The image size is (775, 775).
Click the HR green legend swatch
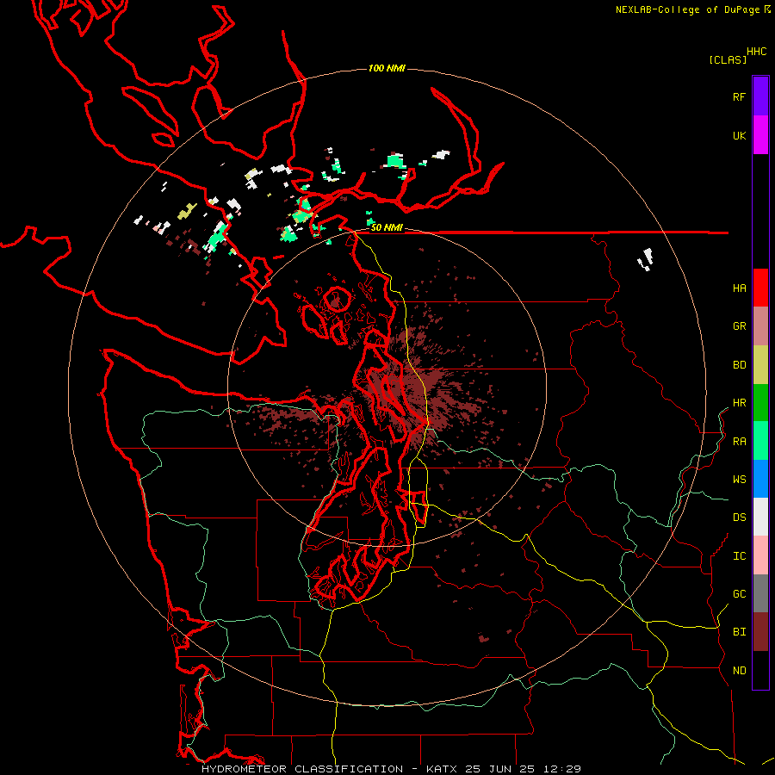tap(760, 403)
